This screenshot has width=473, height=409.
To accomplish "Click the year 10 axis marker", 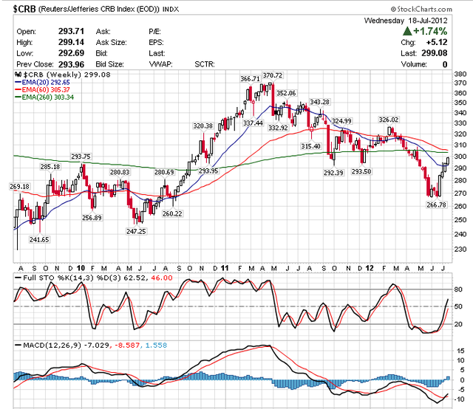I will (81, 268).
